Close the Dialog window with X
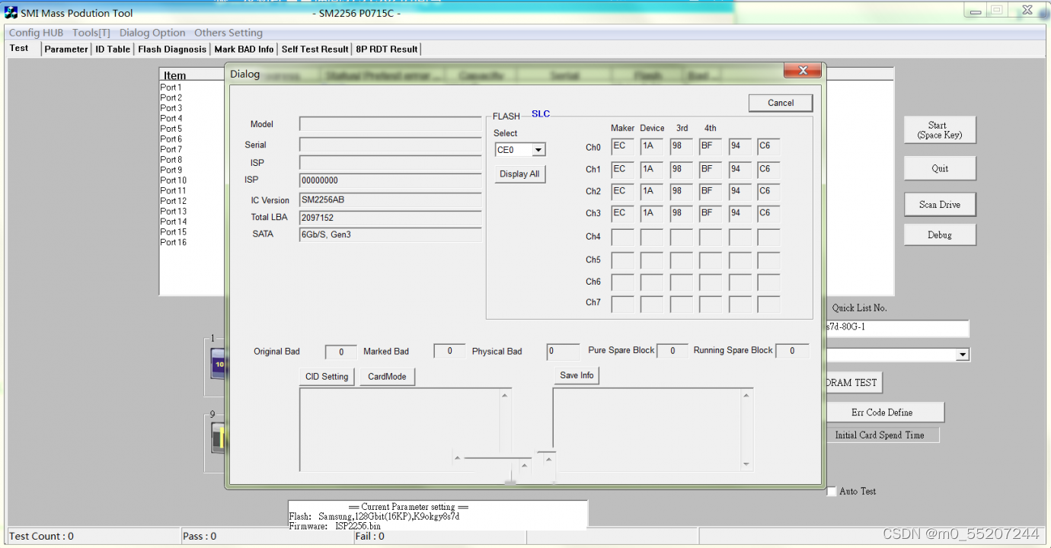Viewport: 1051px width, 548px height. click(x=802, y=71)
